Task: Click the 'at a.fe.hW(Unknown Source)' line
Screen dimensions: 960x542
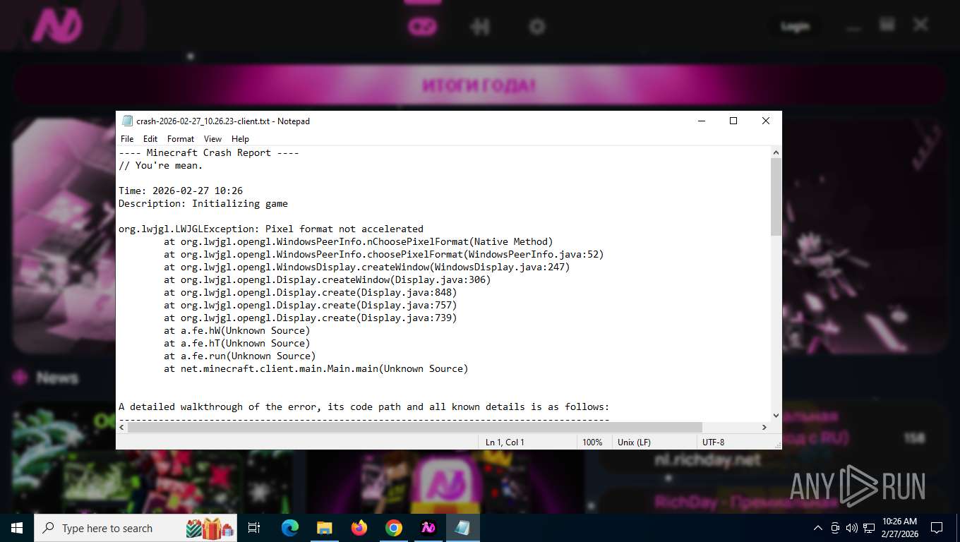Action: click(x=237, y=330)
